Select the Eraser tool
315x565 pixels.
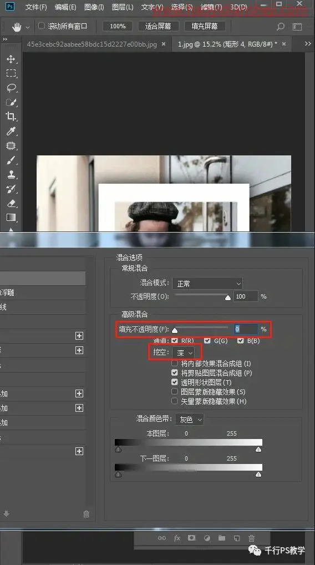(11, 203)
